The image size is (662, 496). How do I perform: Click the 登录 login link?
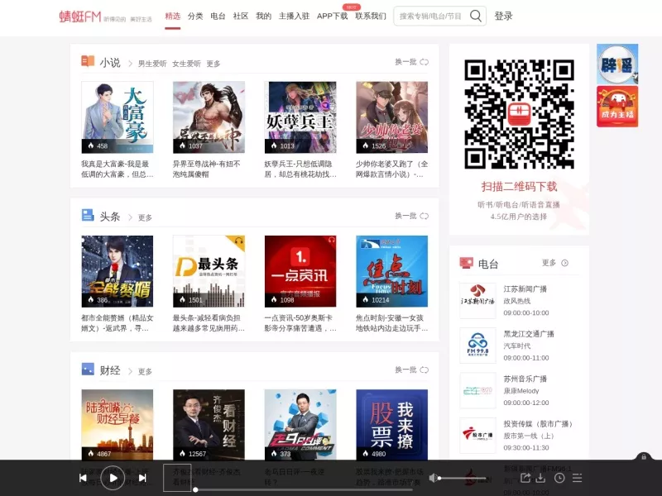(503, 16)
